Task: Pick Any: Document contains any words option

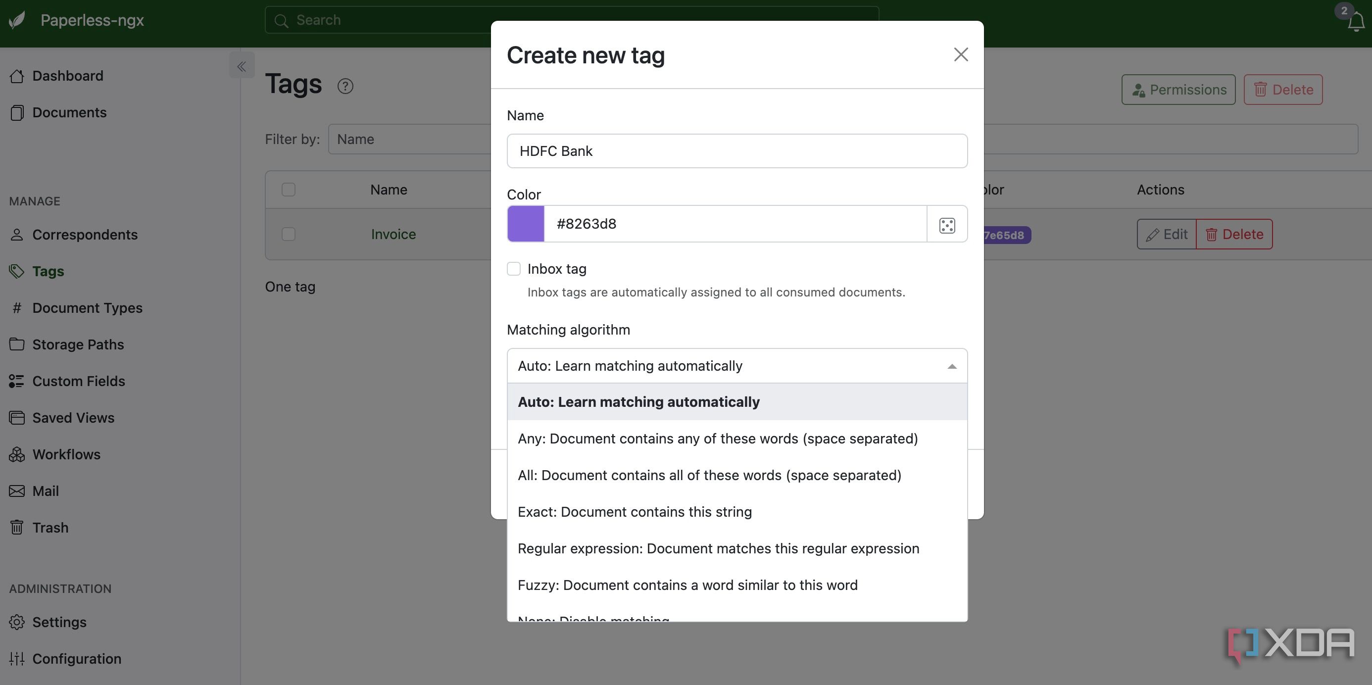Action: (717, 439)
